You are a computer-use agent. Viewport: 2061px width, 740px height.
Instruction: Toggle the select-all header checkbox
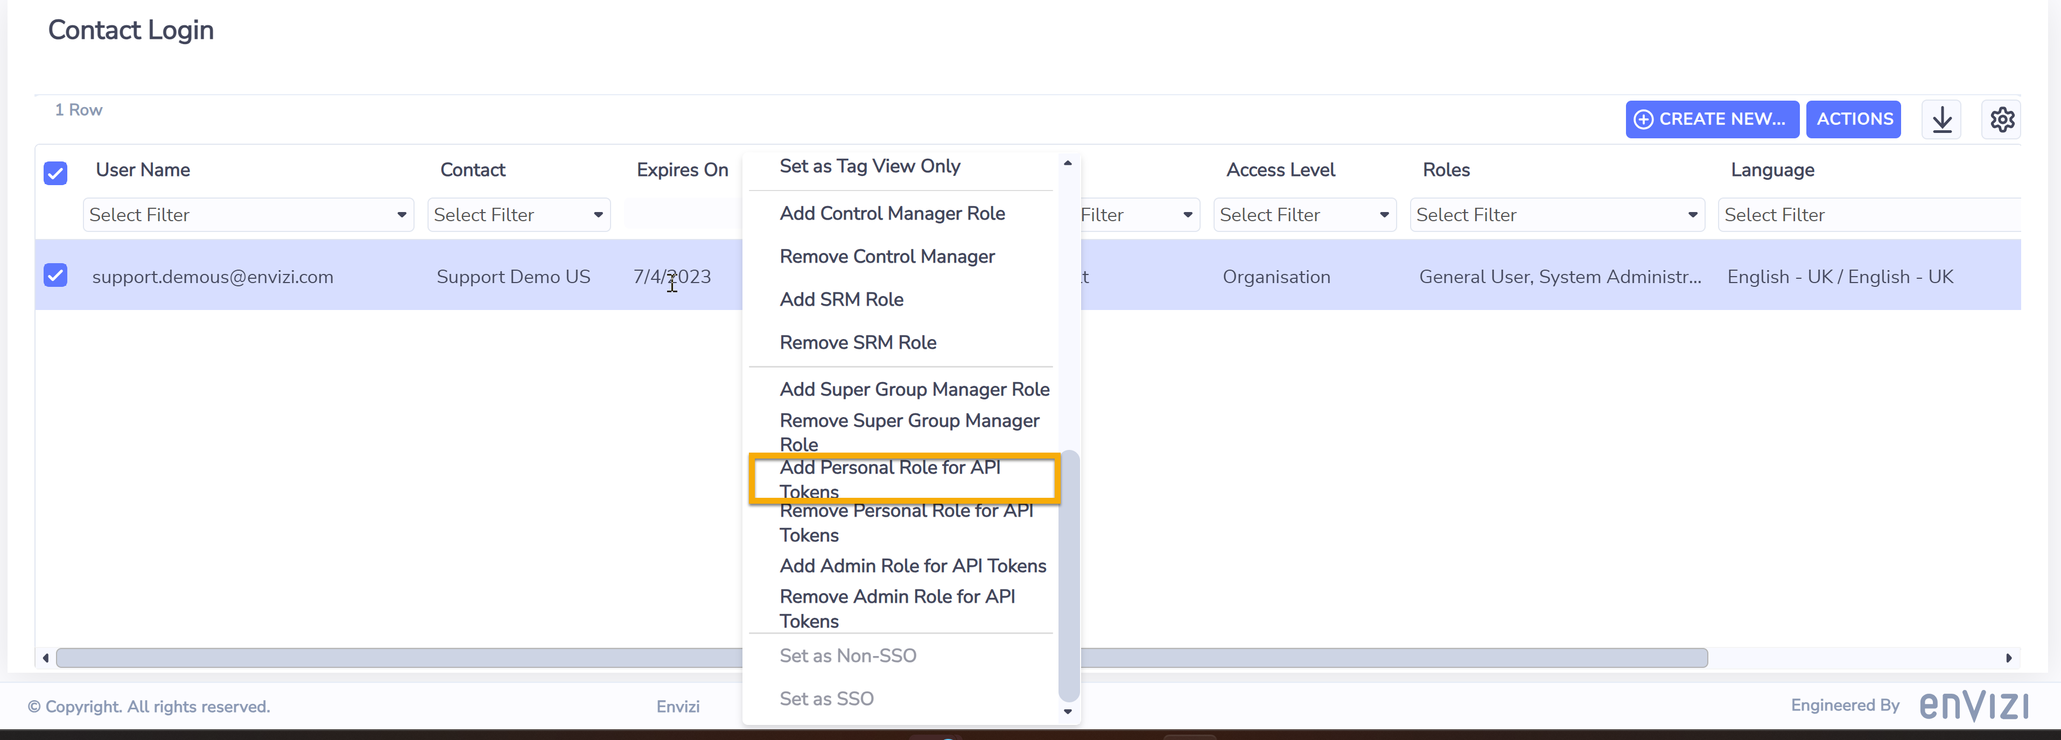[55, 173]
